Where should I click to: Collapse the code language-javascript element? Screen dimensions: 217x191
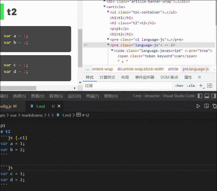tap(112, 50)
